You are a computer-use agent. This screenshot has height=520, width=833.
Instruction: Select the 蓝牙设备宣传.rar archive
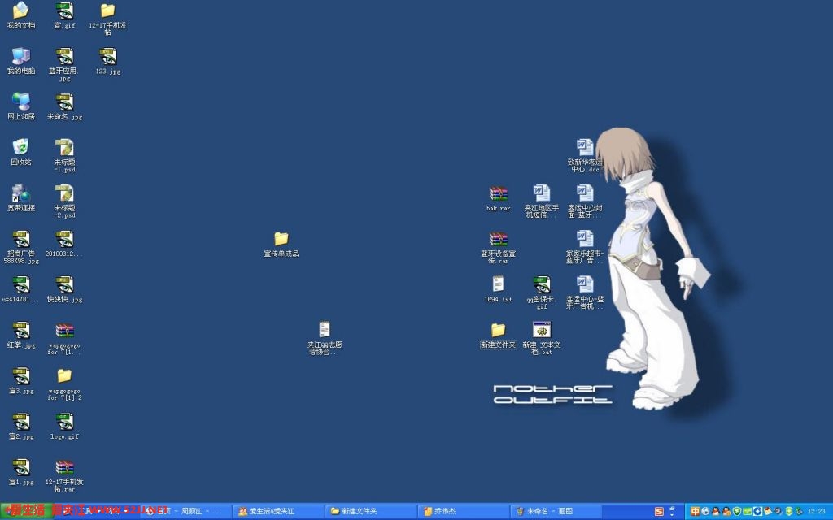pyautogui.click(x=498, y=247)
